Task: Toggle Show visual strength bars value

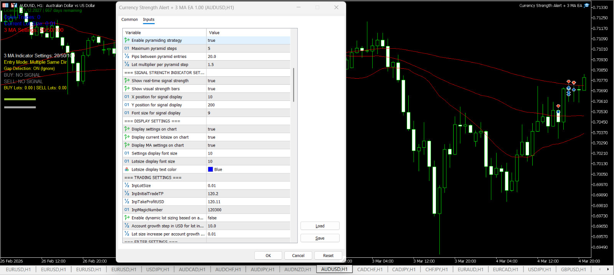Action: tap(248, 89)
